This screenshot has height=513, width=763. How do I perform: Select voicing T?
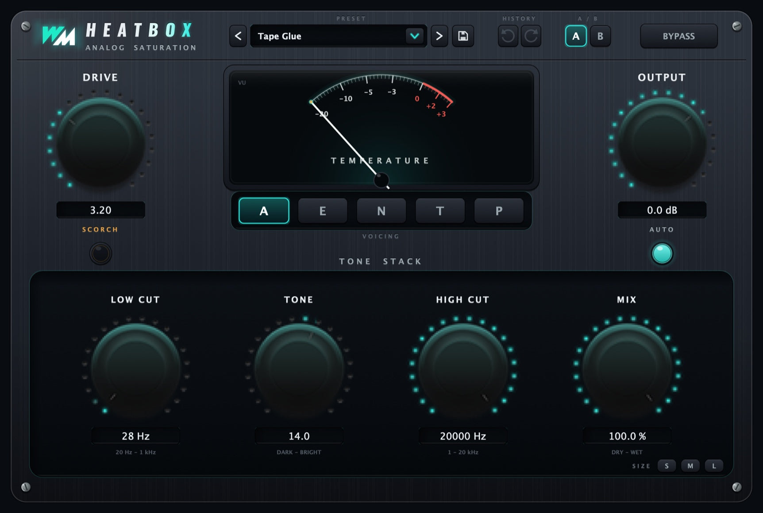tap(440, 211)
